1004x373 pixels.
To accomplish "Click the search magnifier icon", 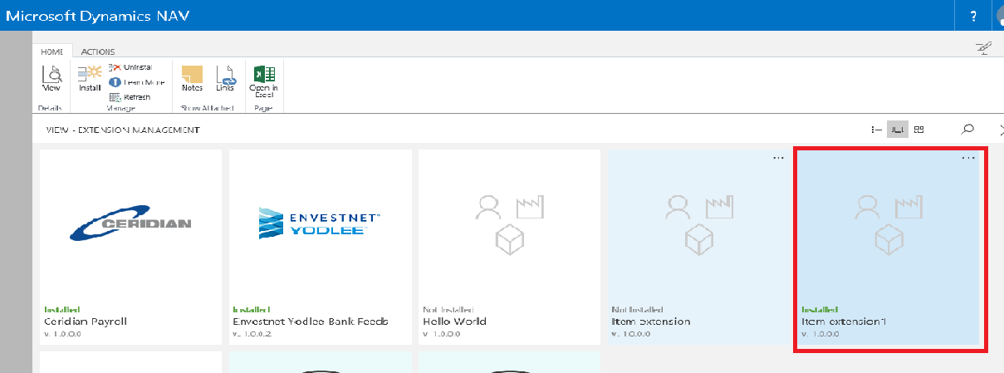I will click(967, 130).
